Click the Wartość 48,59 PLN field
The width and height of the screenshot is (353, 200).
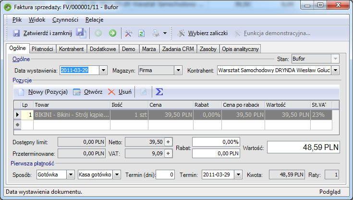coord(304,147)
